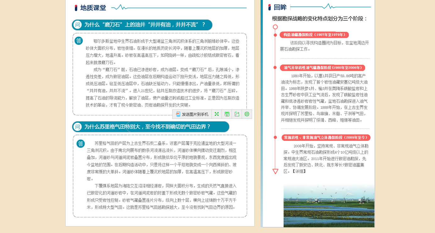Viewport: 435px width, 233px height.
Task: Click the downward triangle at timeline bottom
Action: coord(275,171)
